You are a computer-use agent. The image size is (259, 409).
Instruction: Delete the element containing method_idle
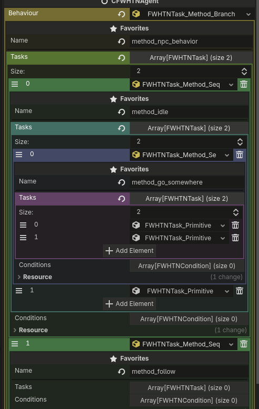point(244,84)
